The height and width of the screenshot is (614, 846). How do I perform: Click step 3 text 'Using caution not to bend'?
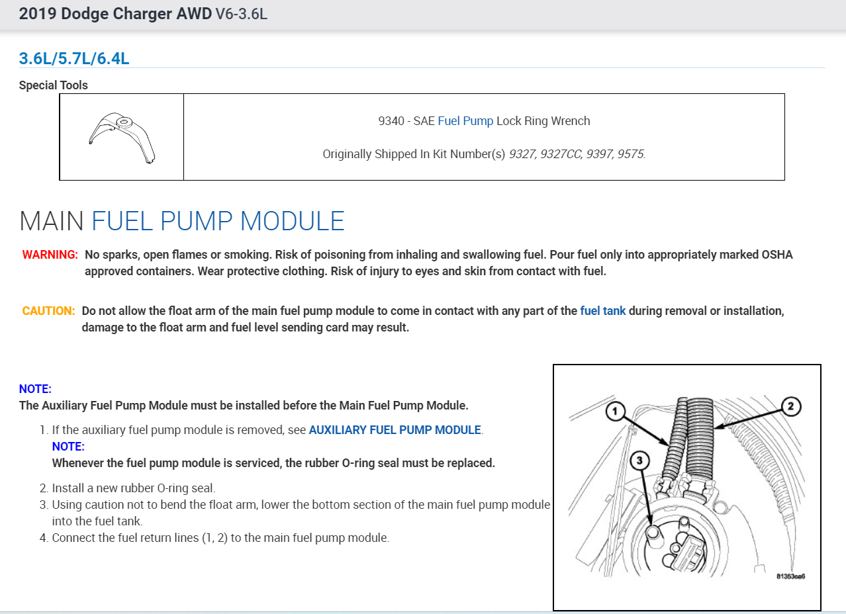coord(301,513)
